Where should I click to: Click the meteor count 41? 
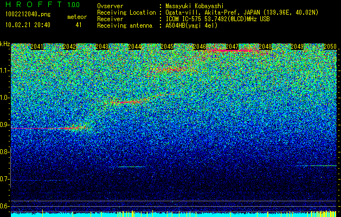point(79,25)
